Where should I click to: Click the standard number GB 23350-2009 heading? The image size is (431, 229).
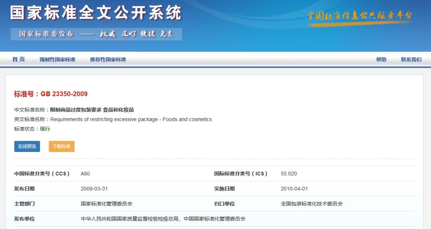click(51, 94)
